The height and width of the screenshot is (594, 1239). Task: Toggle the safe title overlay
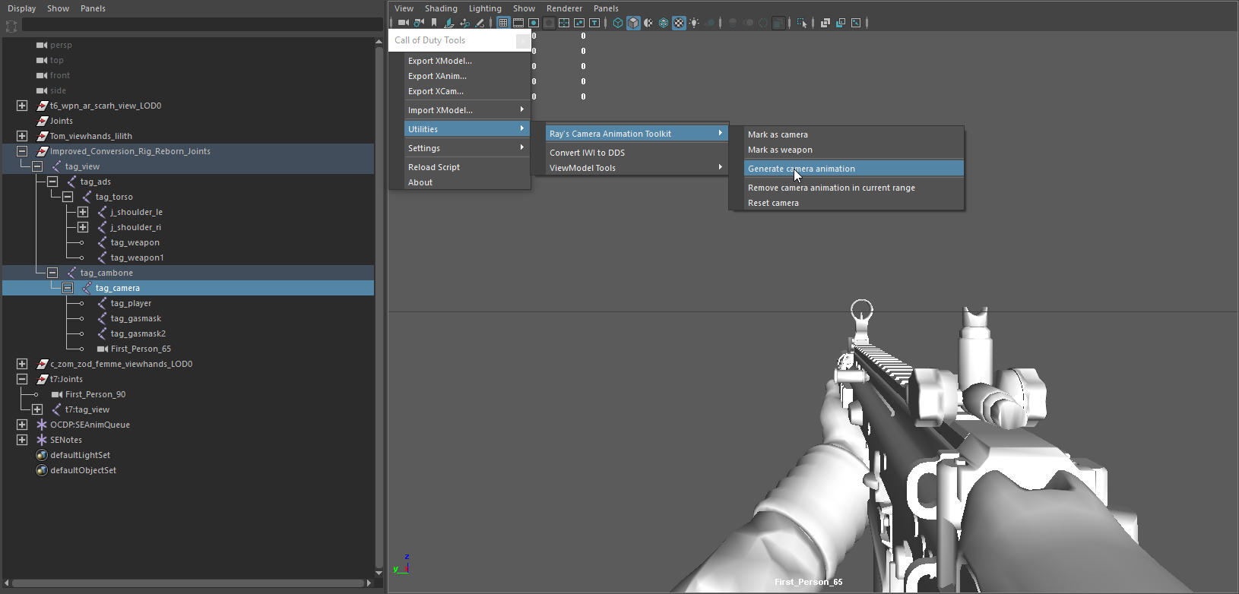click(594, 23)
